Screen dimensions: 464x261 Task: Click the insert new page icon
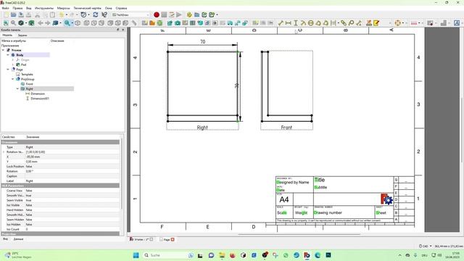point(145,22)
